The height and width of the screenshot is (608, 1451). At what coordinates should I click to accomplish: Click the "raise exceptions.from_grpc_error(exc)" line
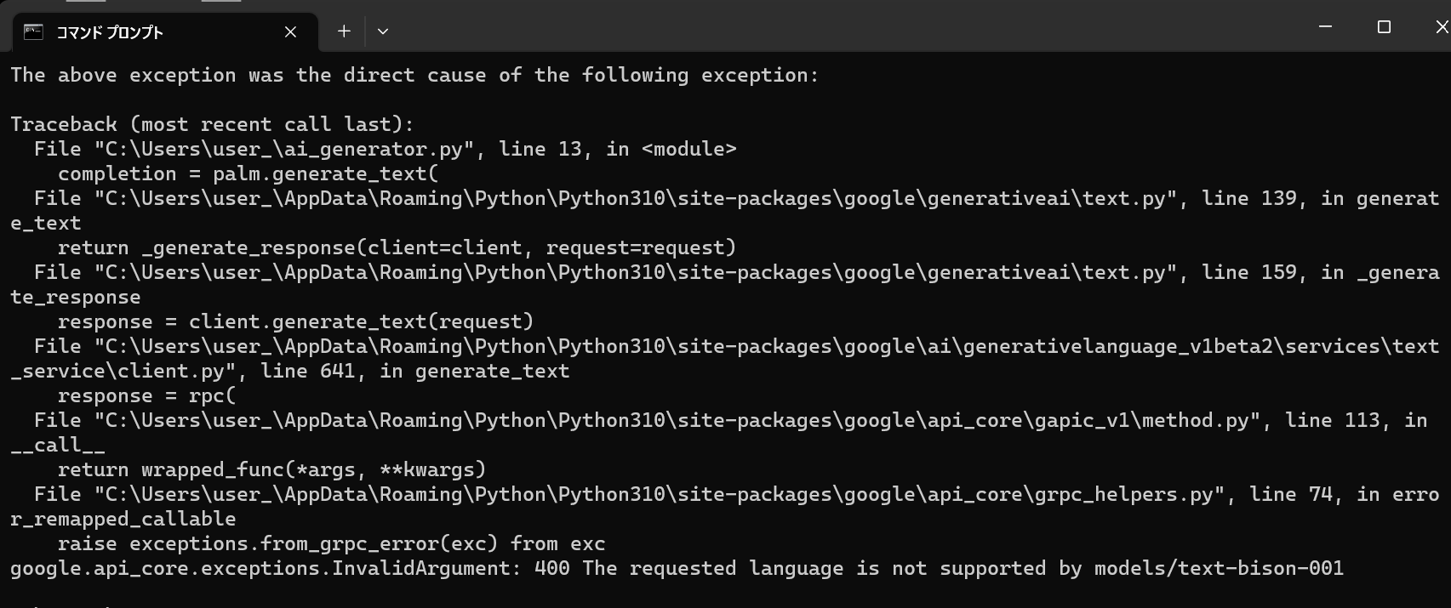tap(331, 543)
